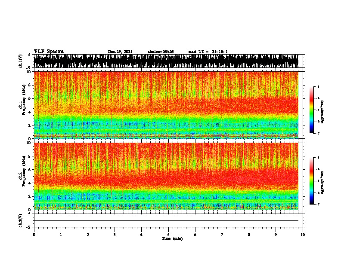Click the ch.2 PSD color scale bar
The width and height of the screenshot is (341, 263).
point(312,181)
